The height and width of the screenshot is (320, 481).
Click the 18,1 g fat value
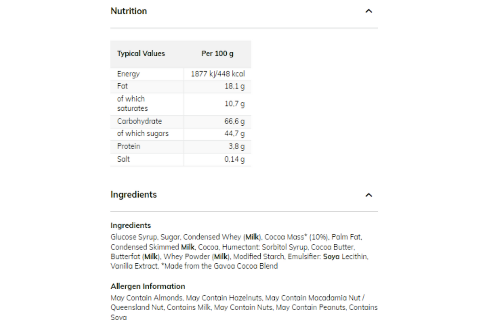pos(235,87)
